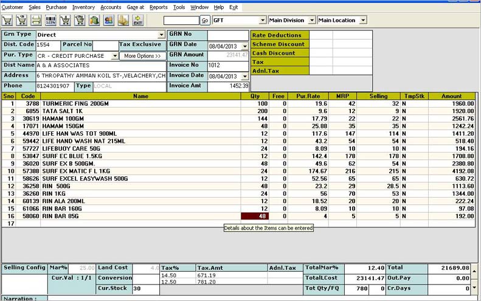
Task: Click the Parcel No input field
Action: point(105,46)
